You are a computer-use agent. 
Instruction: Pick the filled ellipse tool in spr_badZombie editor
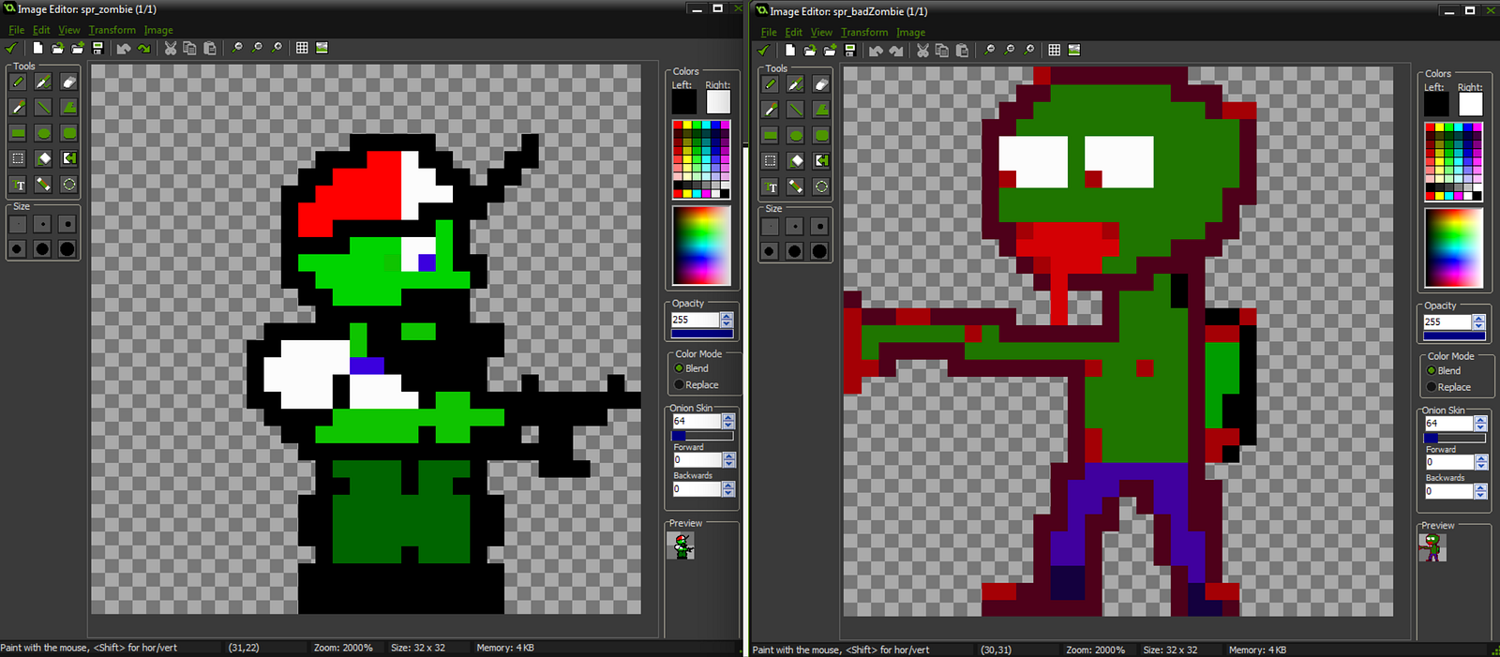click(796, 135)
